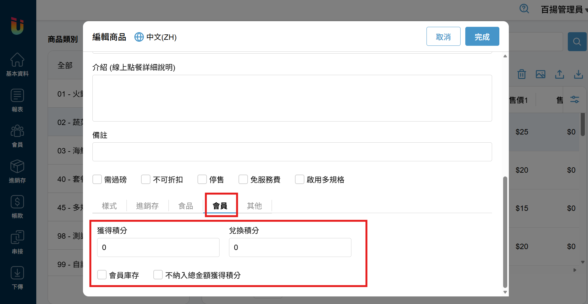Open the 串接 integration sidebar icon
The image size is (588, 304).
pos(17,237)
